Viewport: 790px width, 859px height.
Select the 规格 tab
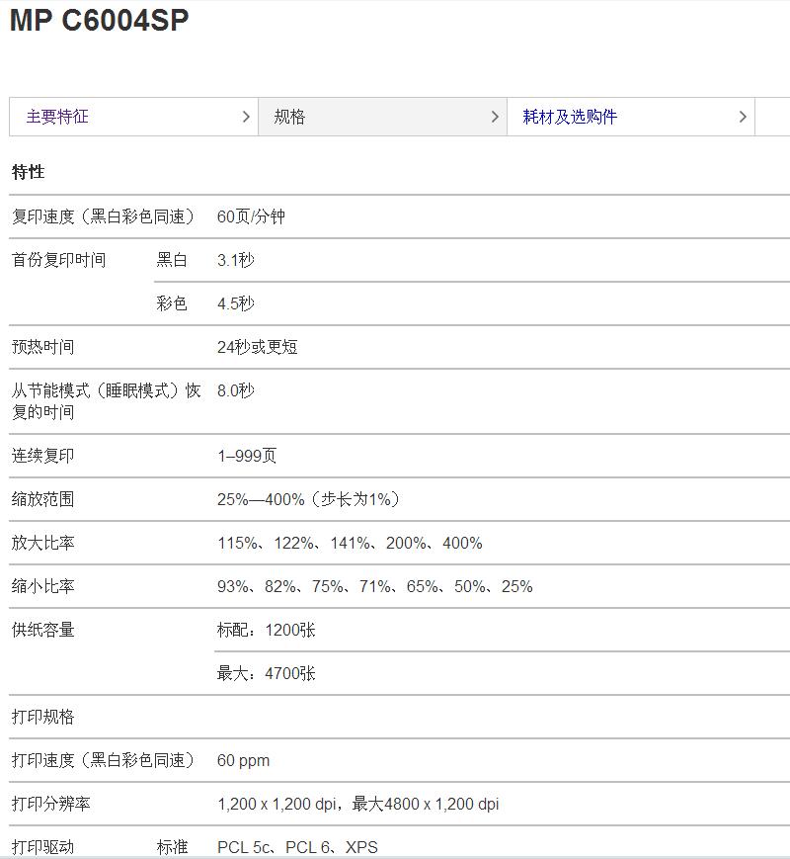click(x=382, y=117)
